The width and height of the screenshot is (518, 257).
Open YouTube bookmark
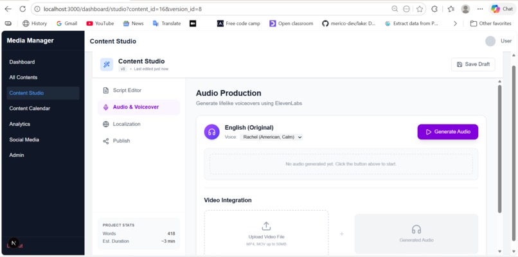point(100,24)
